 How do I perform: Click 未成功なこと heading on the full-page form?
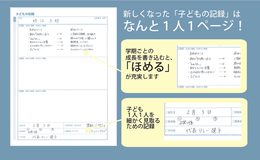(36, 30)
